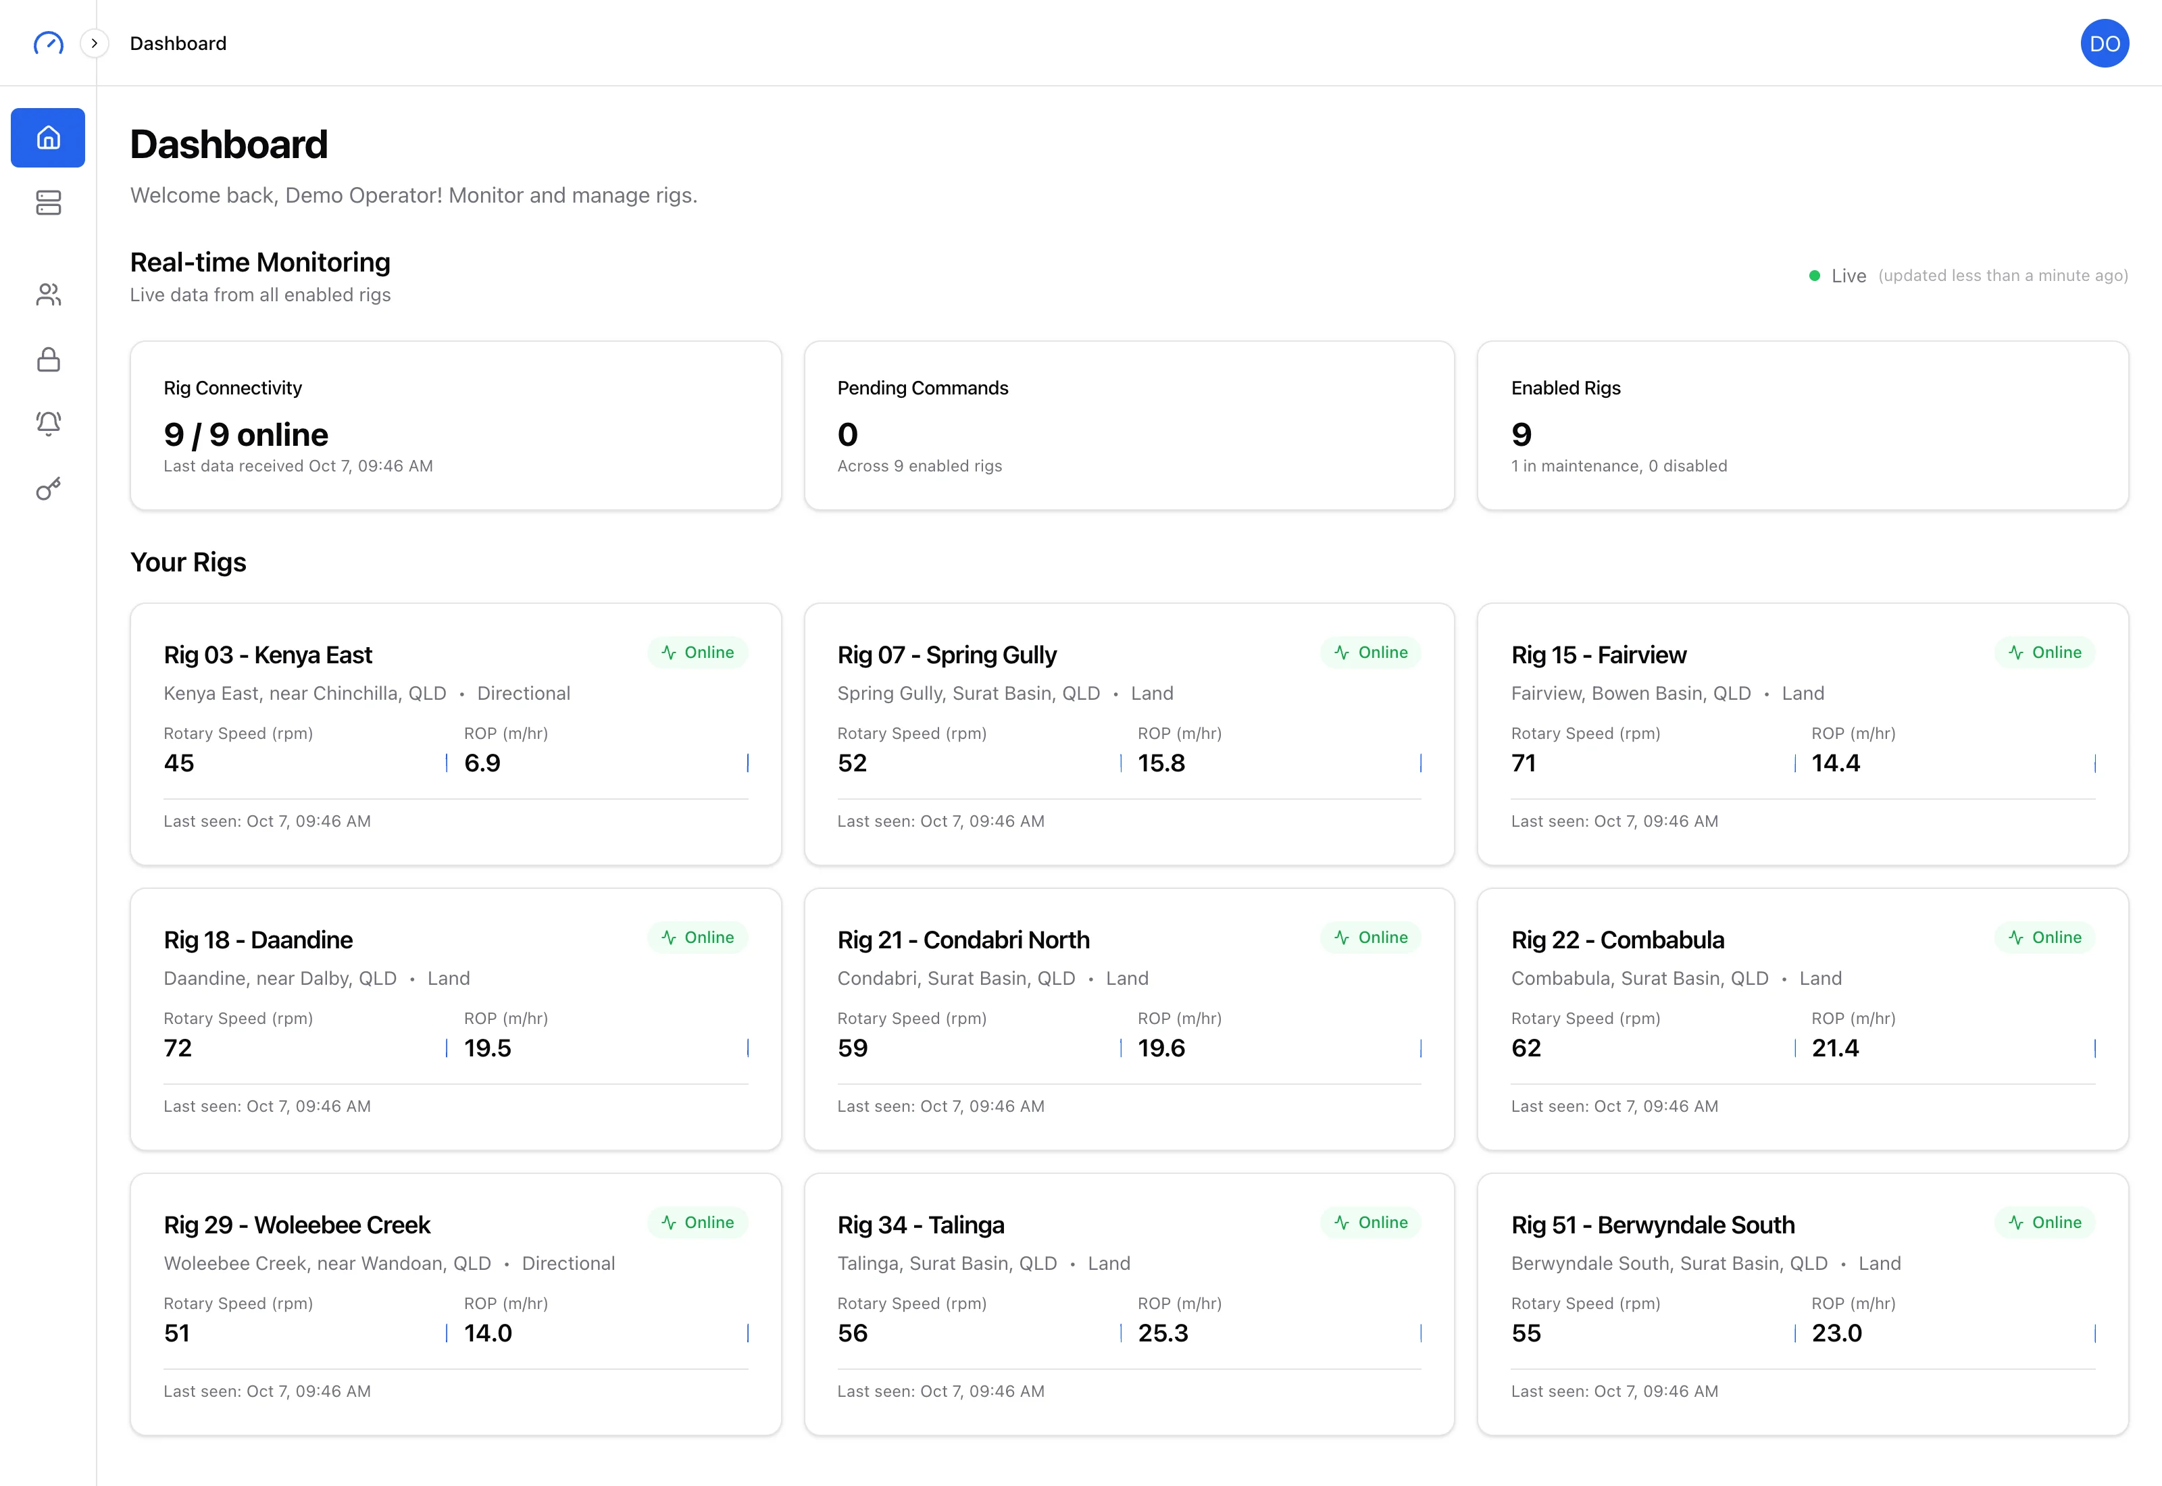The width and height of the screenshot is (2162, 1486).
Task: Click the Online badge on Rig 18
Action: pos(697,938)
